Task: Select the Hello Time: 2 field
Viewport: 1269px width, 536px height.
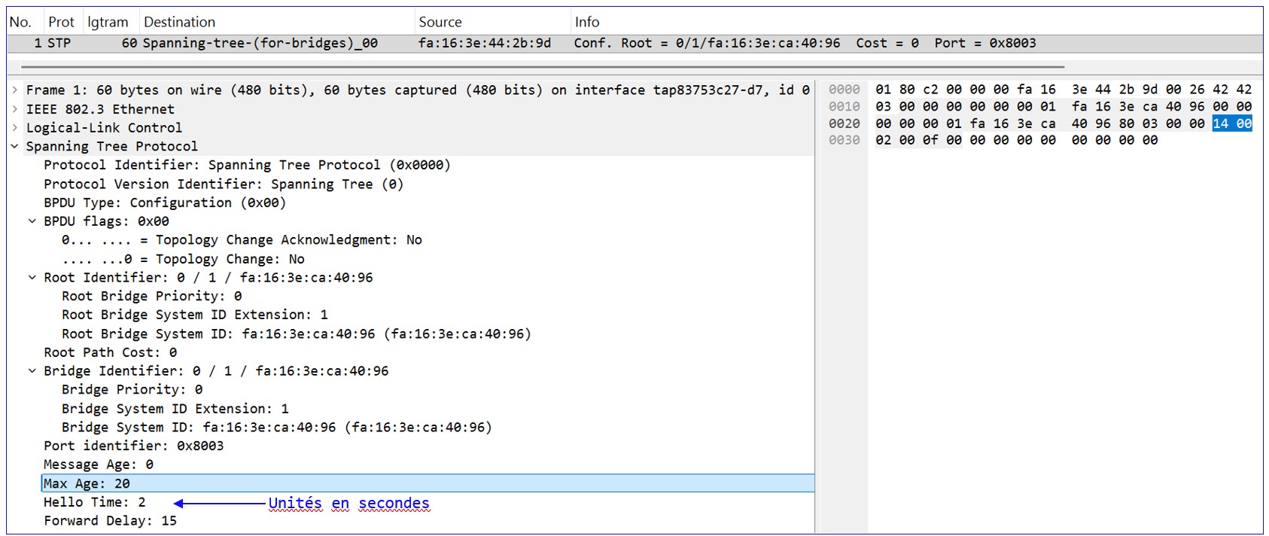Action: 95,502
